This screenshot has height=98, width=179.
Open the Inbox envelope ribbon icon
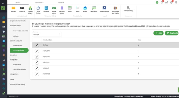pos(85,9)
